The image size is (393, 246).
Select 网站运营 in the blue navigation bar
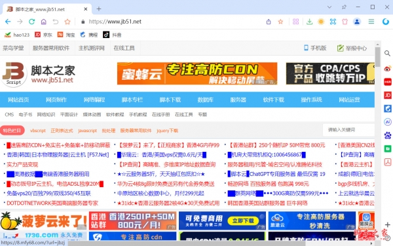[349, 99]
